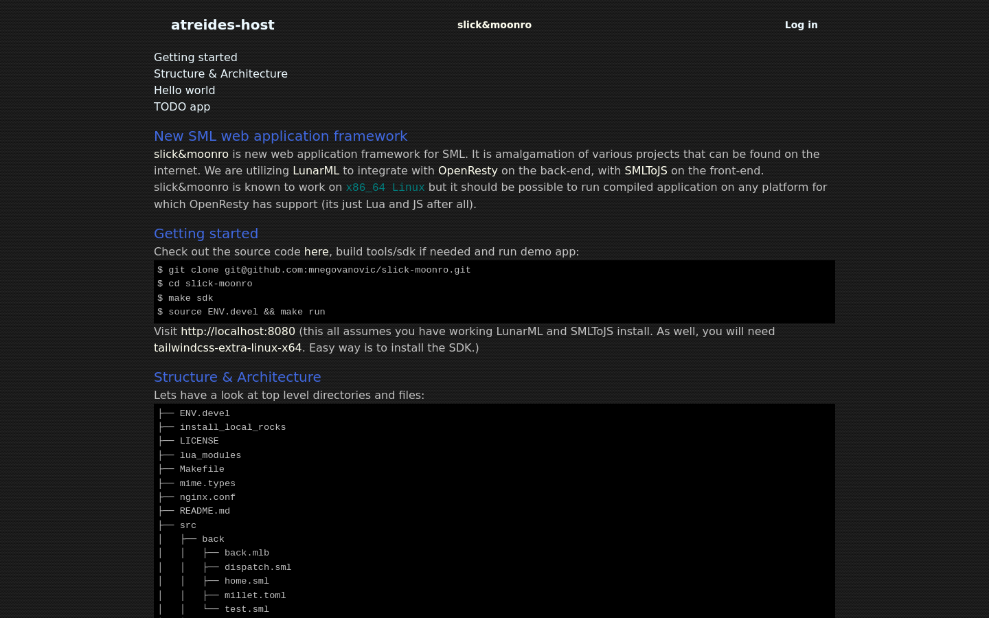Open the OpenResty link
The height and width of the screenshot is (618, 989).
[x=468, y=170]
